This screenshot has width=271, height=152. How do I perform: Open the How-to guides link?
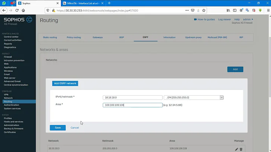click(x=204, y=19)
